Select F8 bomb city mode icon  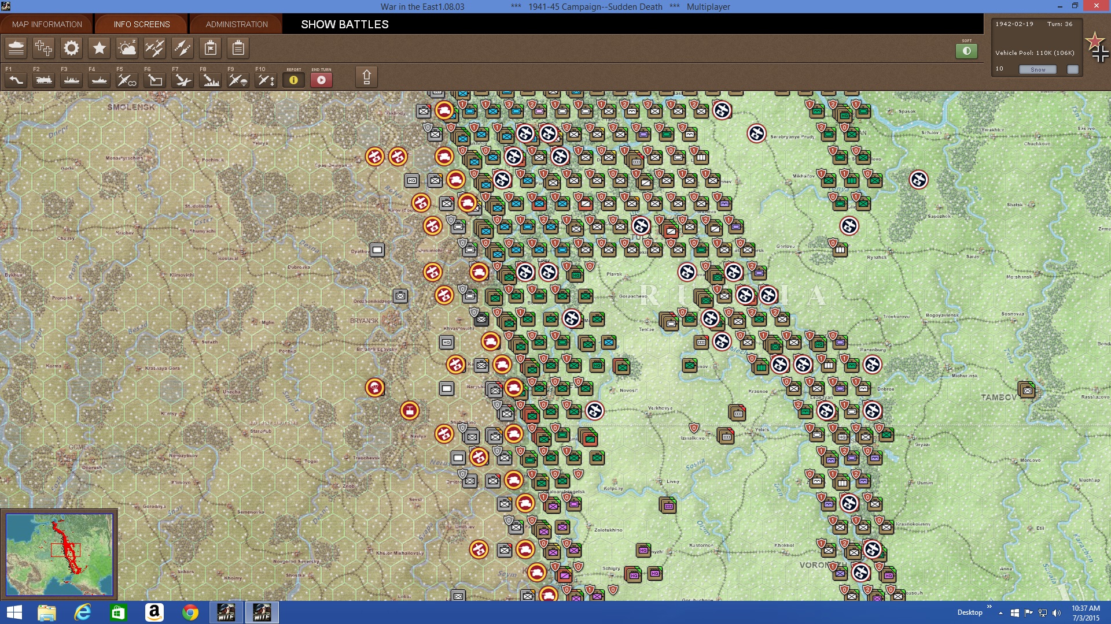211,80
